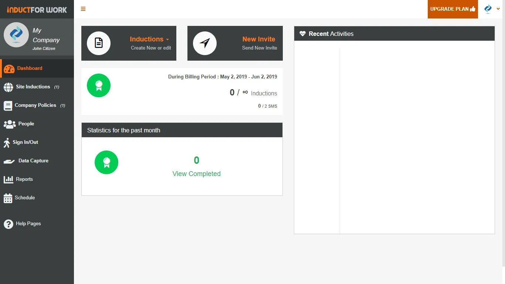Click the green 0 completed count

click(197, 160)
